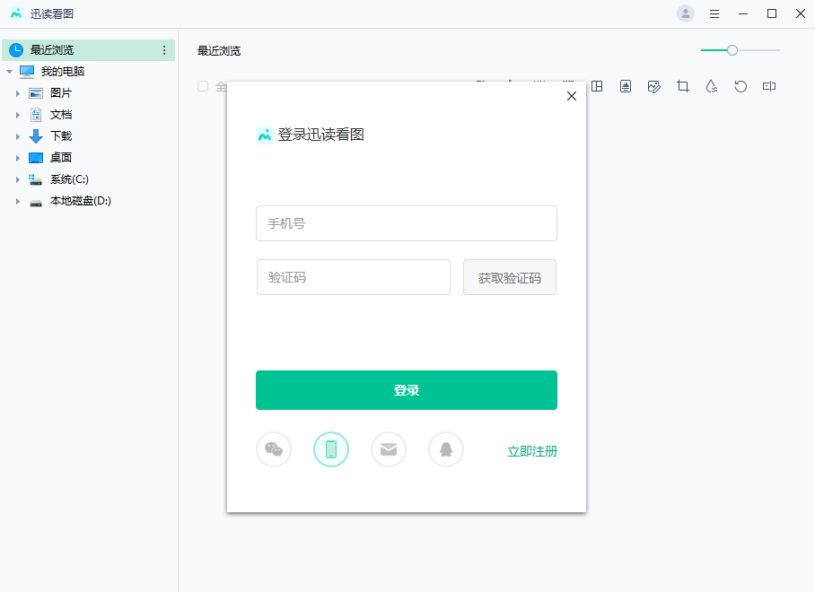The height and width of the screenshot is (592, 815).
Task: Select 我的电脑 in the tree
Action: click(62, 72)
